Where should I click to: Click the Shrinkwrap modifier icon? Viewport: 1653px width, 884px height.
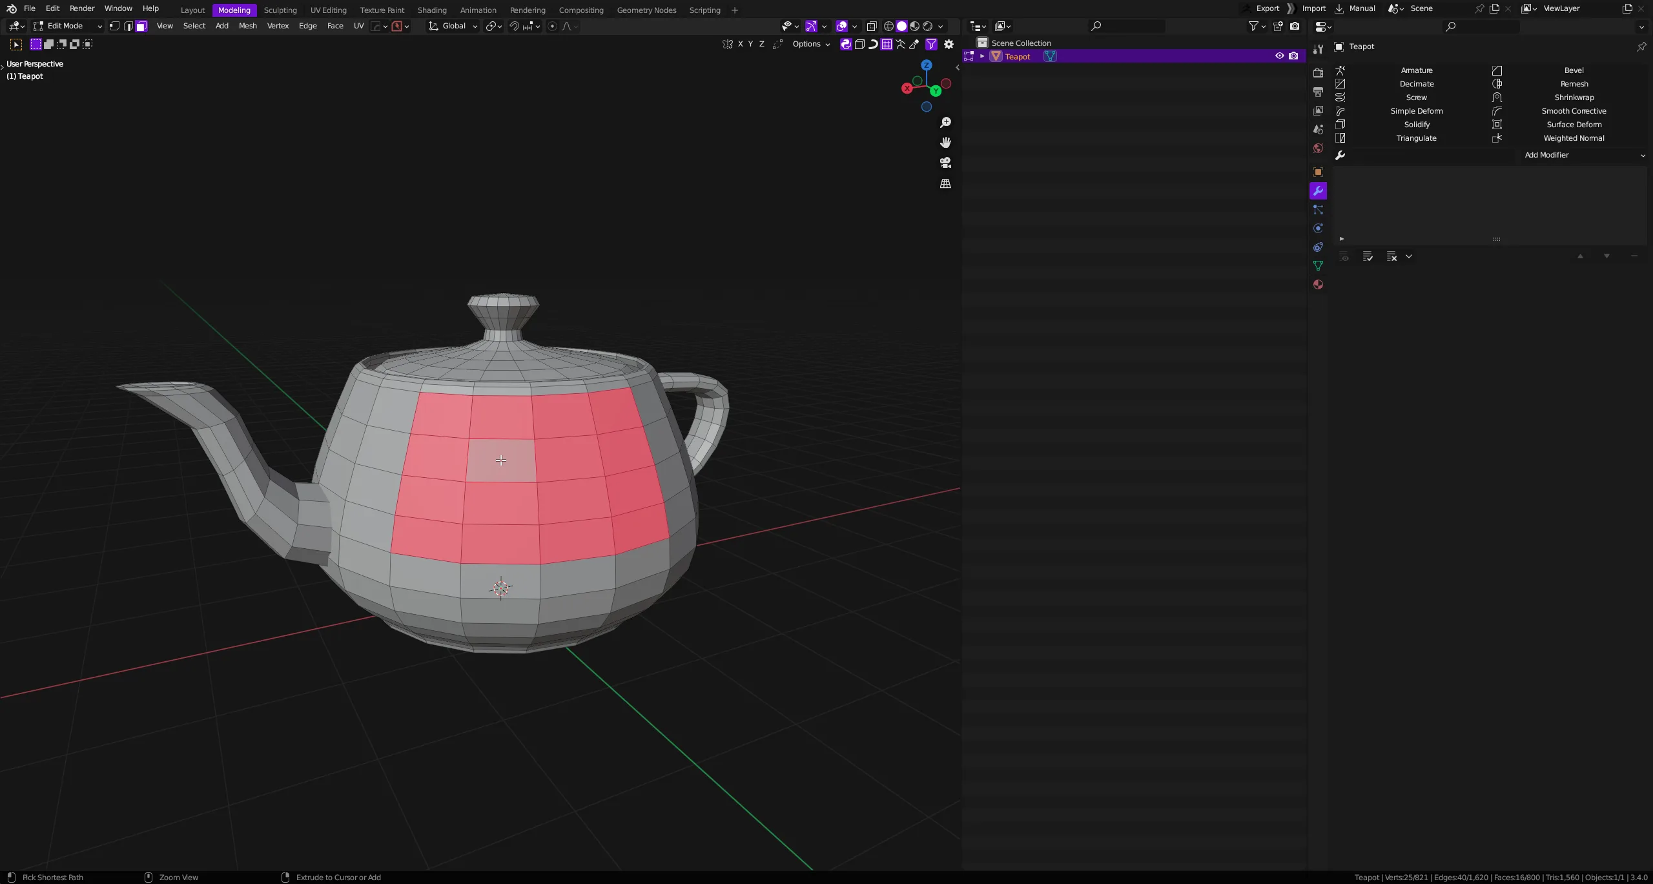1497,98
